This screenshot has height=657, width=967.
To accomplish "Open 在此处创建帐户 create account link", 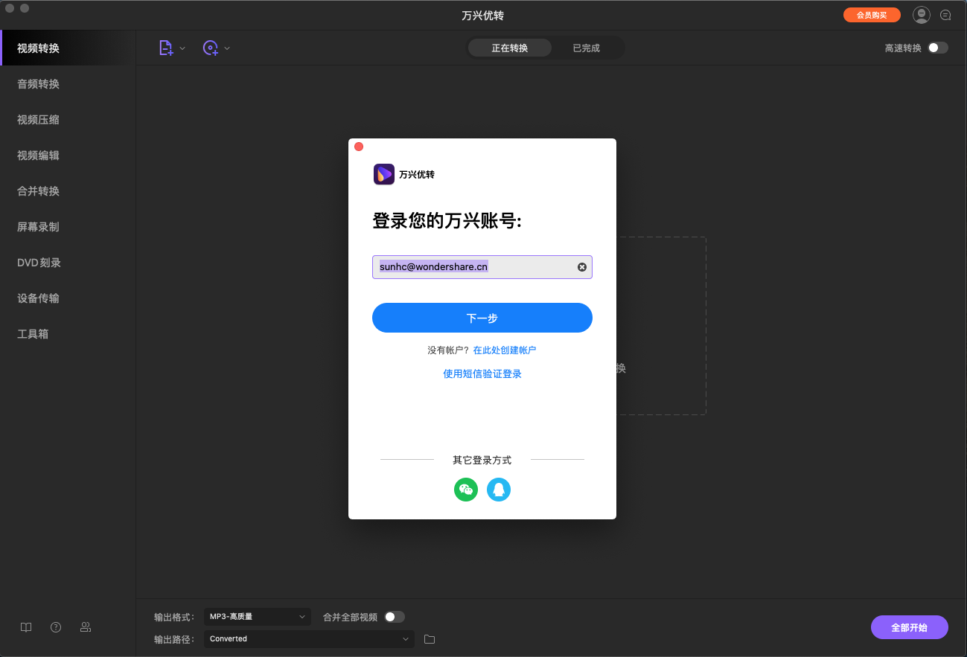I will 505,349.
